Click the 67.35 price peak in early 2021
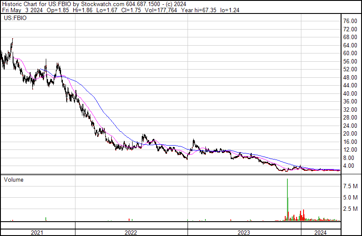Image resolution: width=362 pixels, height=236 pixels. click(x=13, y=39)
